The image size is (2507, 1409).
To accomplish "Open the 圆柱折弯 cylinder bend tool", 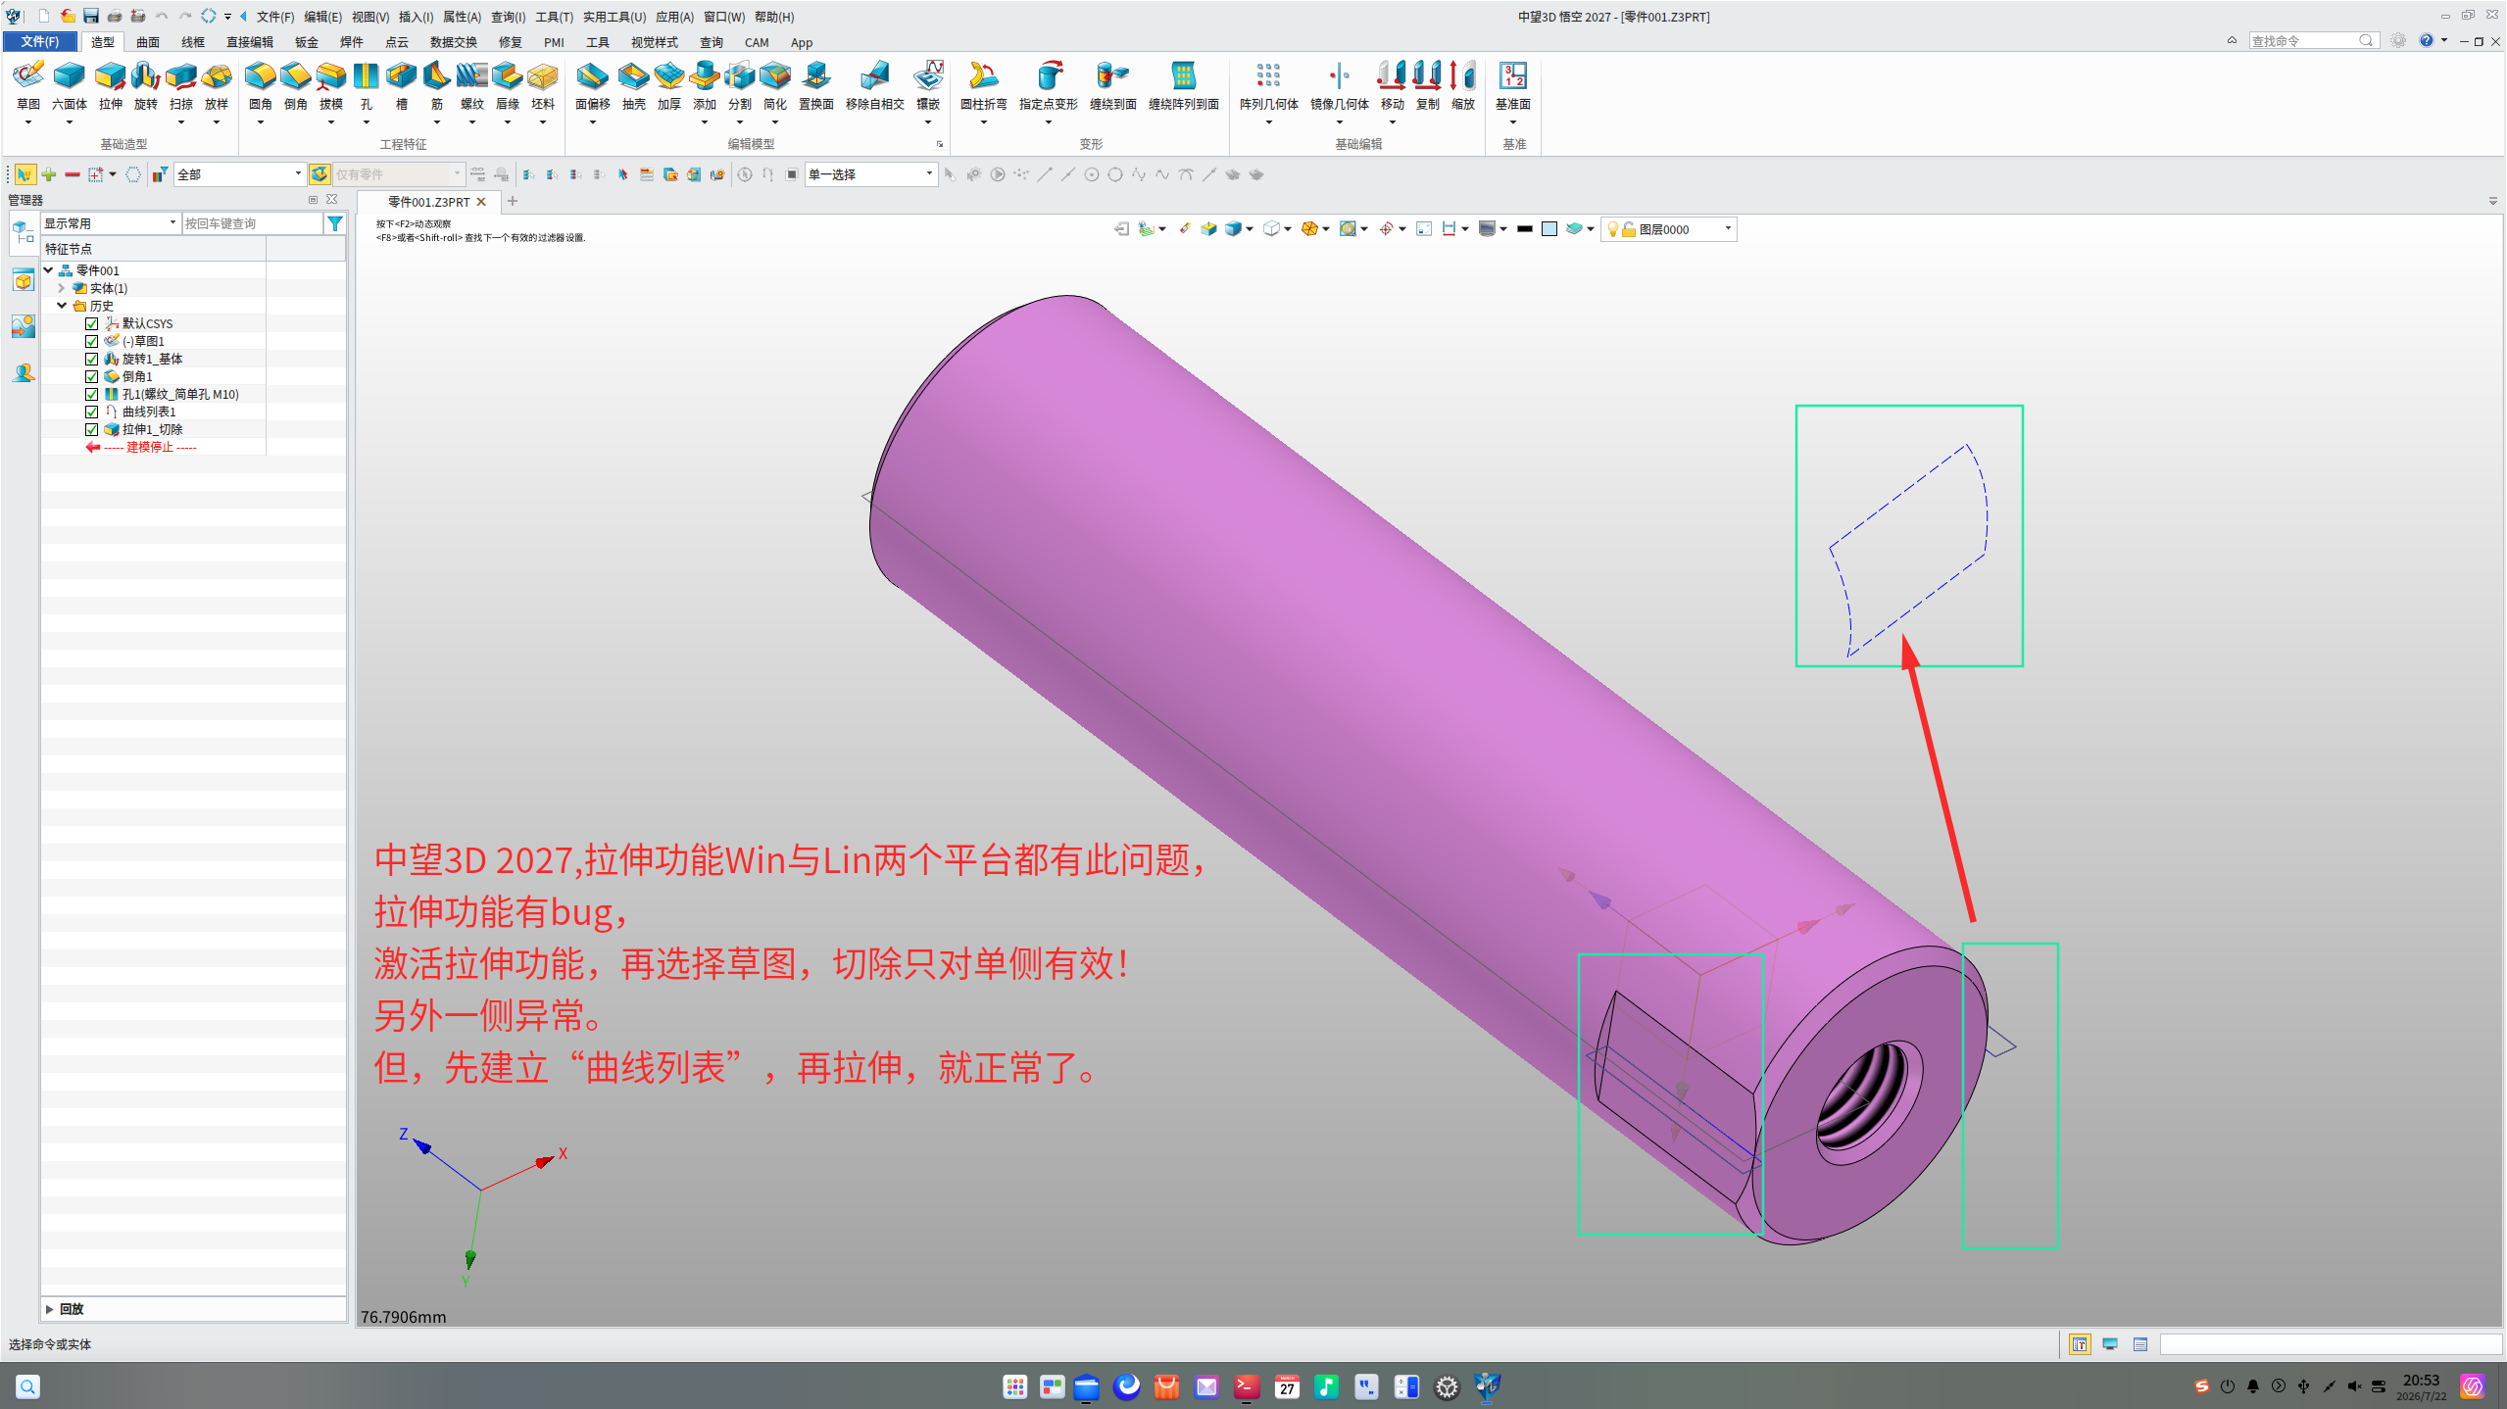I will coord(984,85).
